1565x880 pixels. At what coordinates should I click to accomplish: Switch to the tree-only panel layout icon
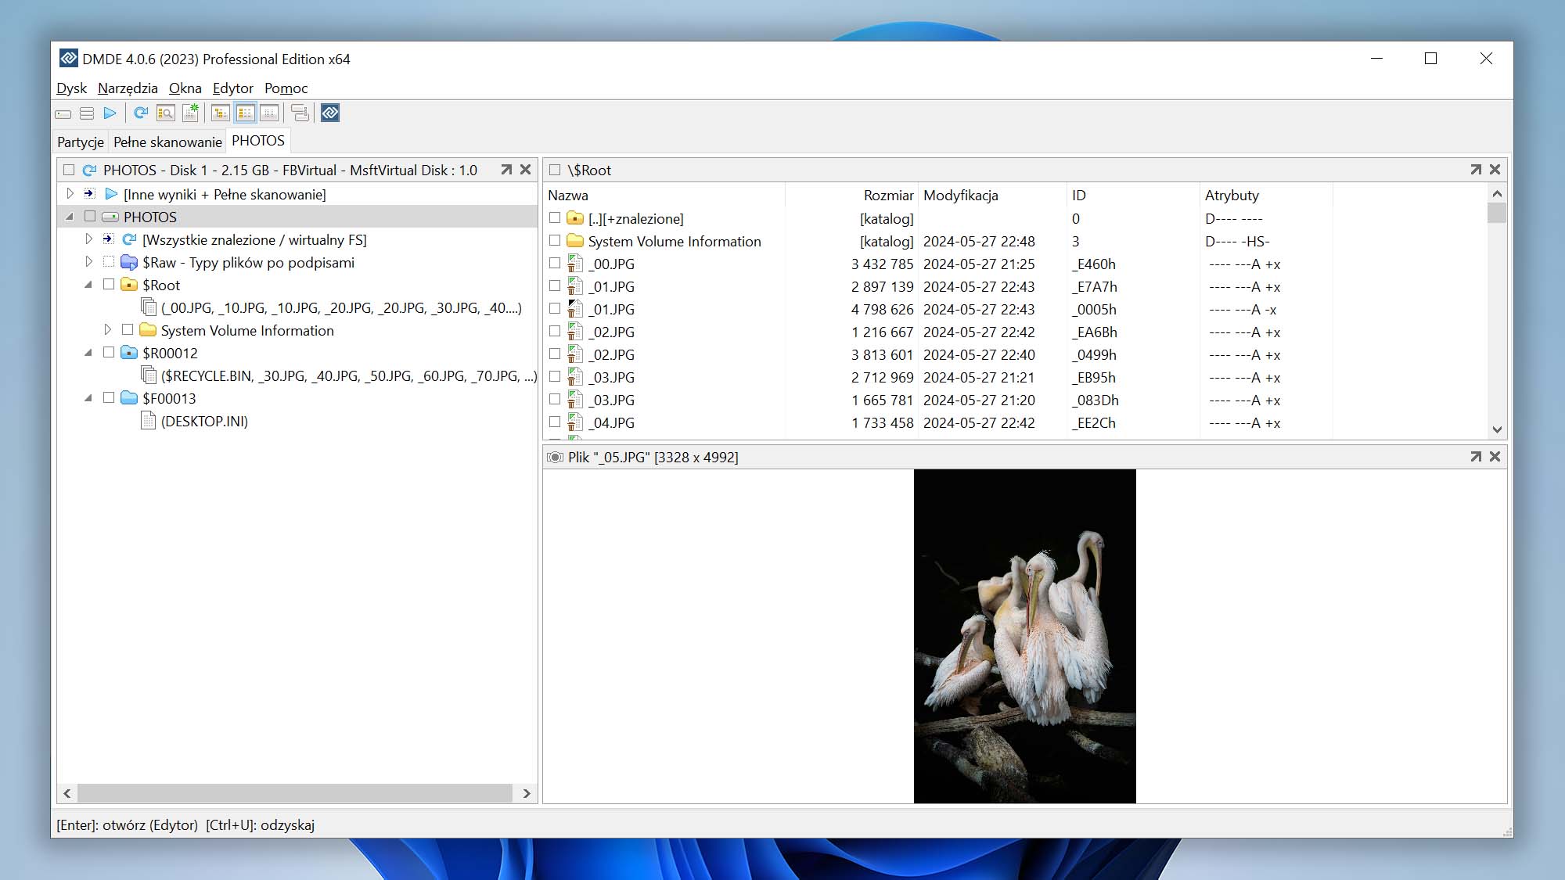220,113
